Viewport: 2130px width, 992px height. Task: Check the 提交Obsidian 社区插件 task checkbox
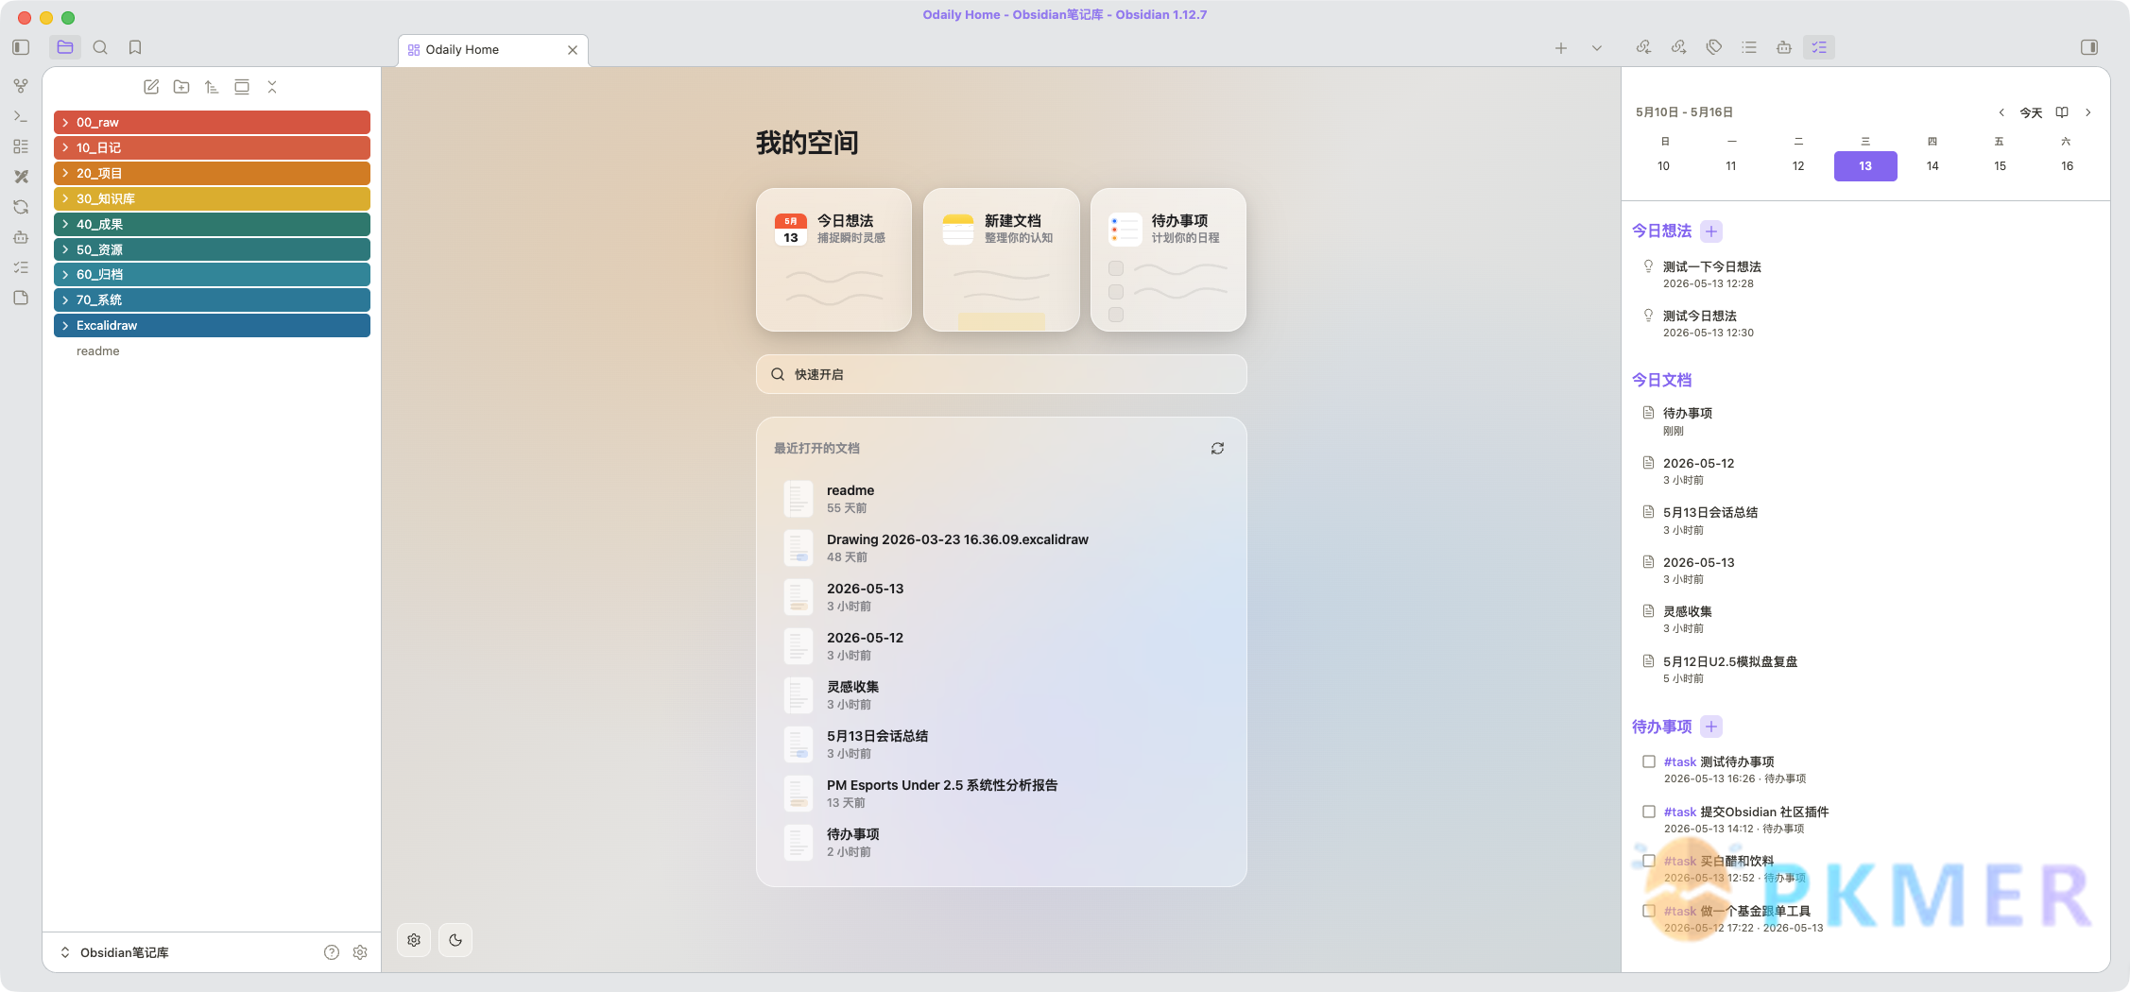click(1649, 812)
